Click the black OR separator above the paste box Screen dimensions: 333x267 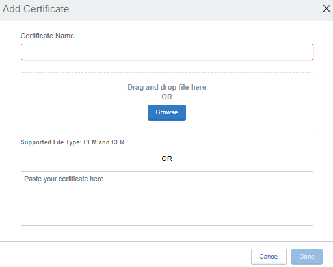[166, 159]
